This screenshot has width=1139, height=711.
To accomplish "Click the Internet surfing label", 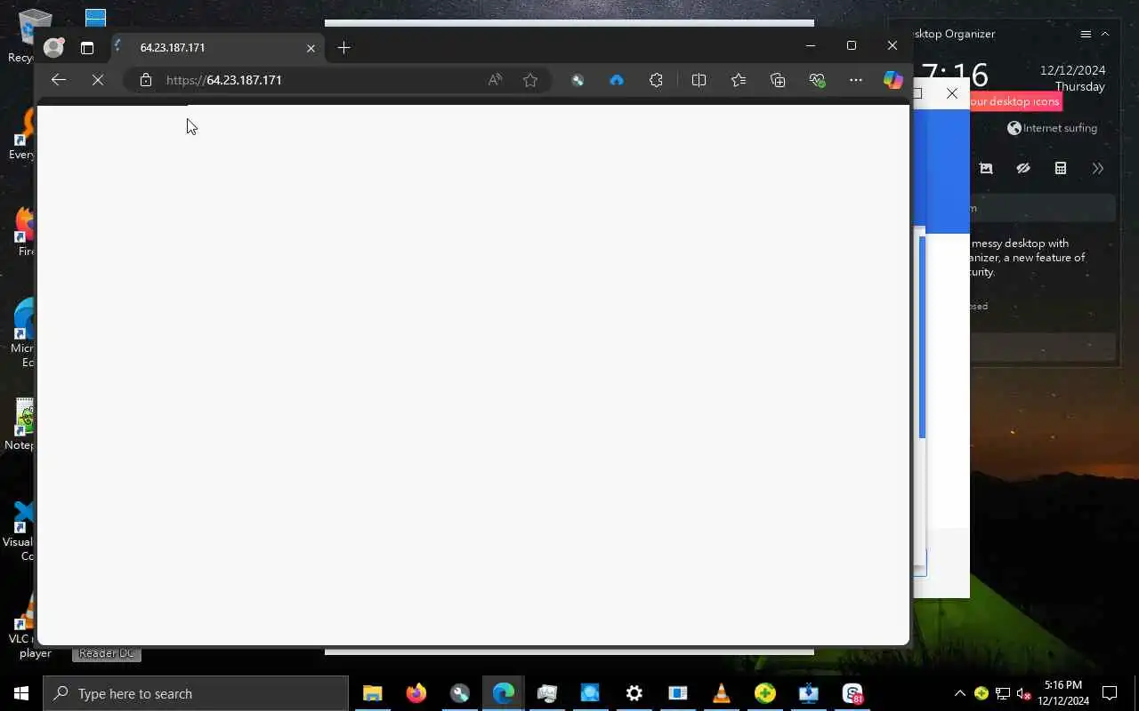I will [x=1060, y=128].
